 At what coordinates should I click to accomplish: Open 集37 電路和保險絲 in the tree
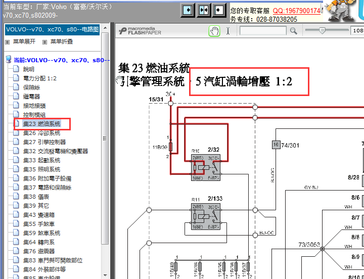pyautogui.click(x=47, y=188)
